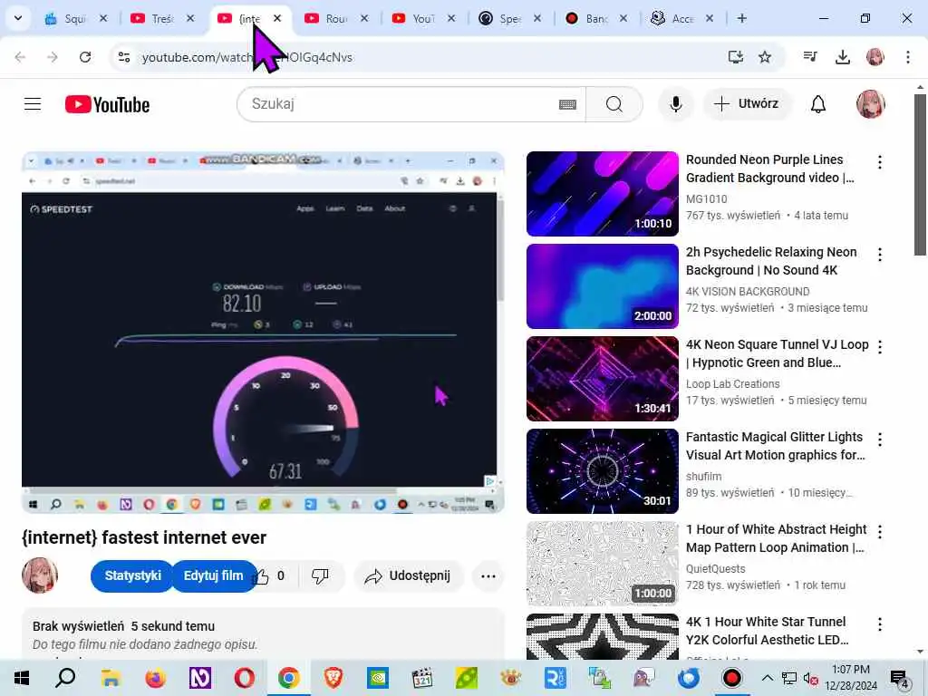Click the video player to toggle playback
This screenshot has width=928, height=696.
coord(263,332)
